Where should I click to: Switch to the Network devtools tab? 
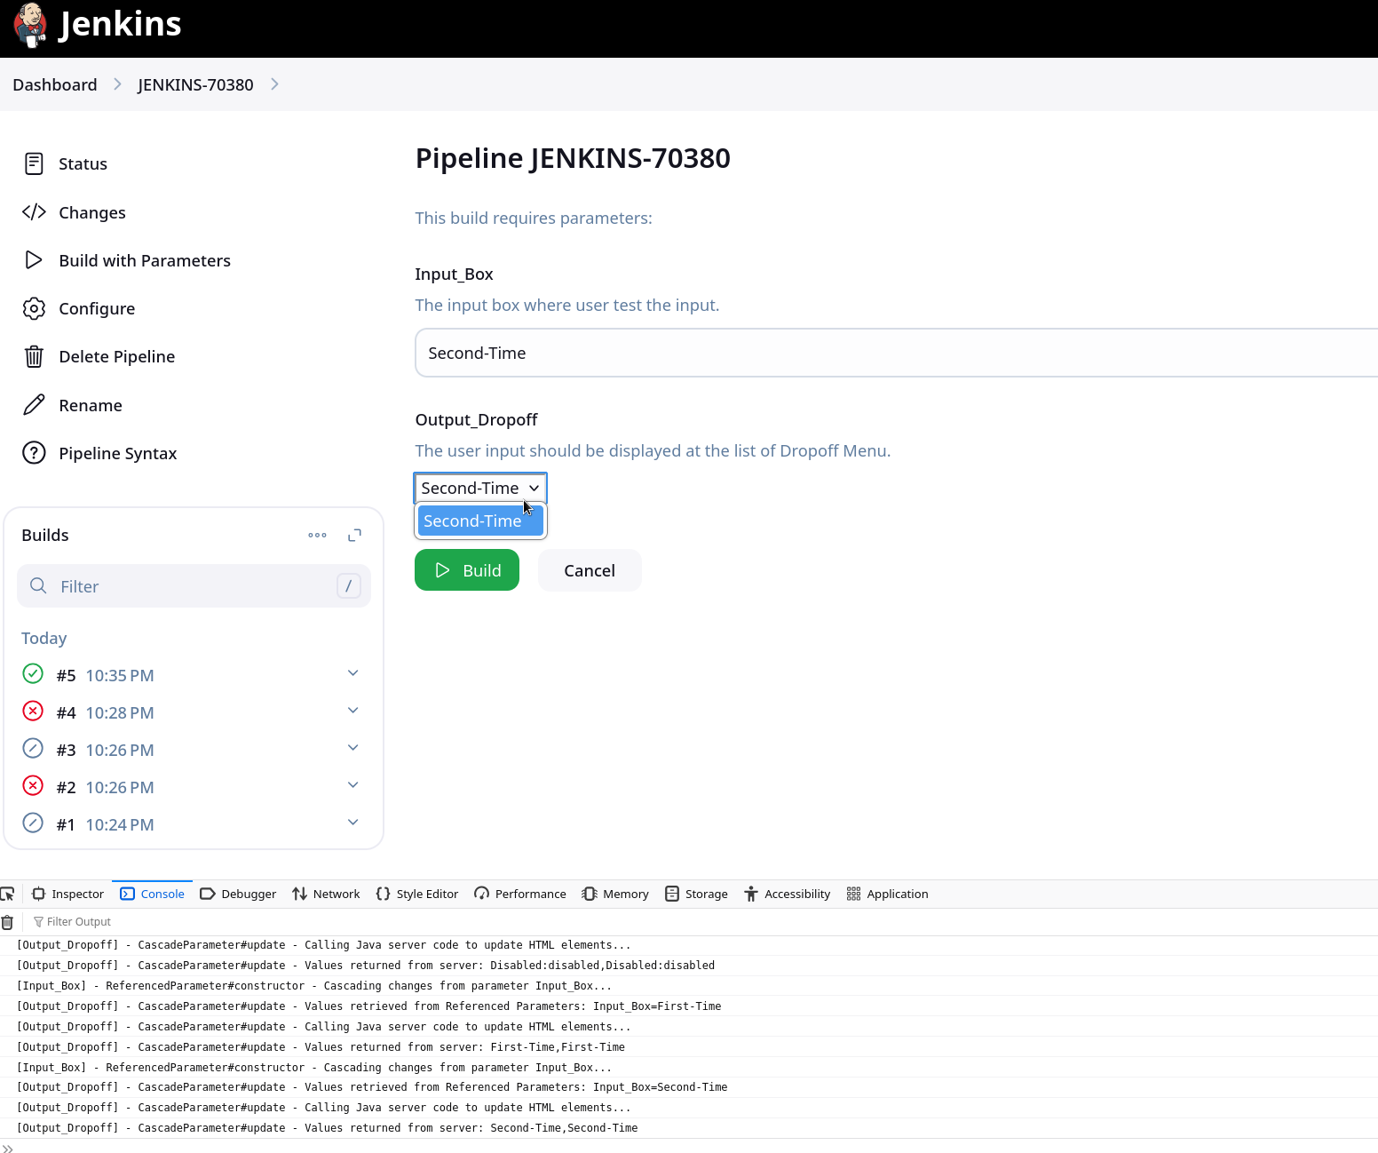coord(326,894)
